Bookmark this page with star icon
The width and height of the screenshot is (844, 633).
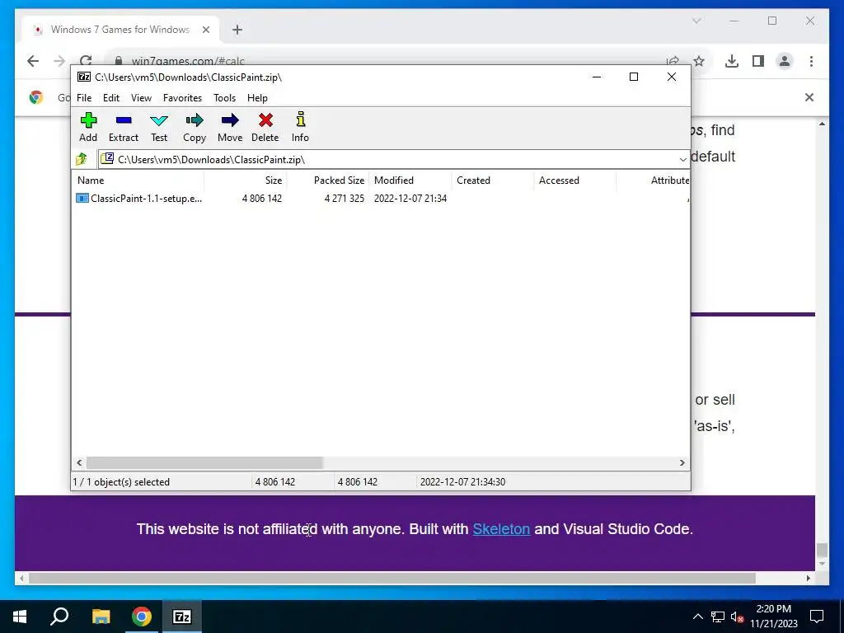(699, 61)
